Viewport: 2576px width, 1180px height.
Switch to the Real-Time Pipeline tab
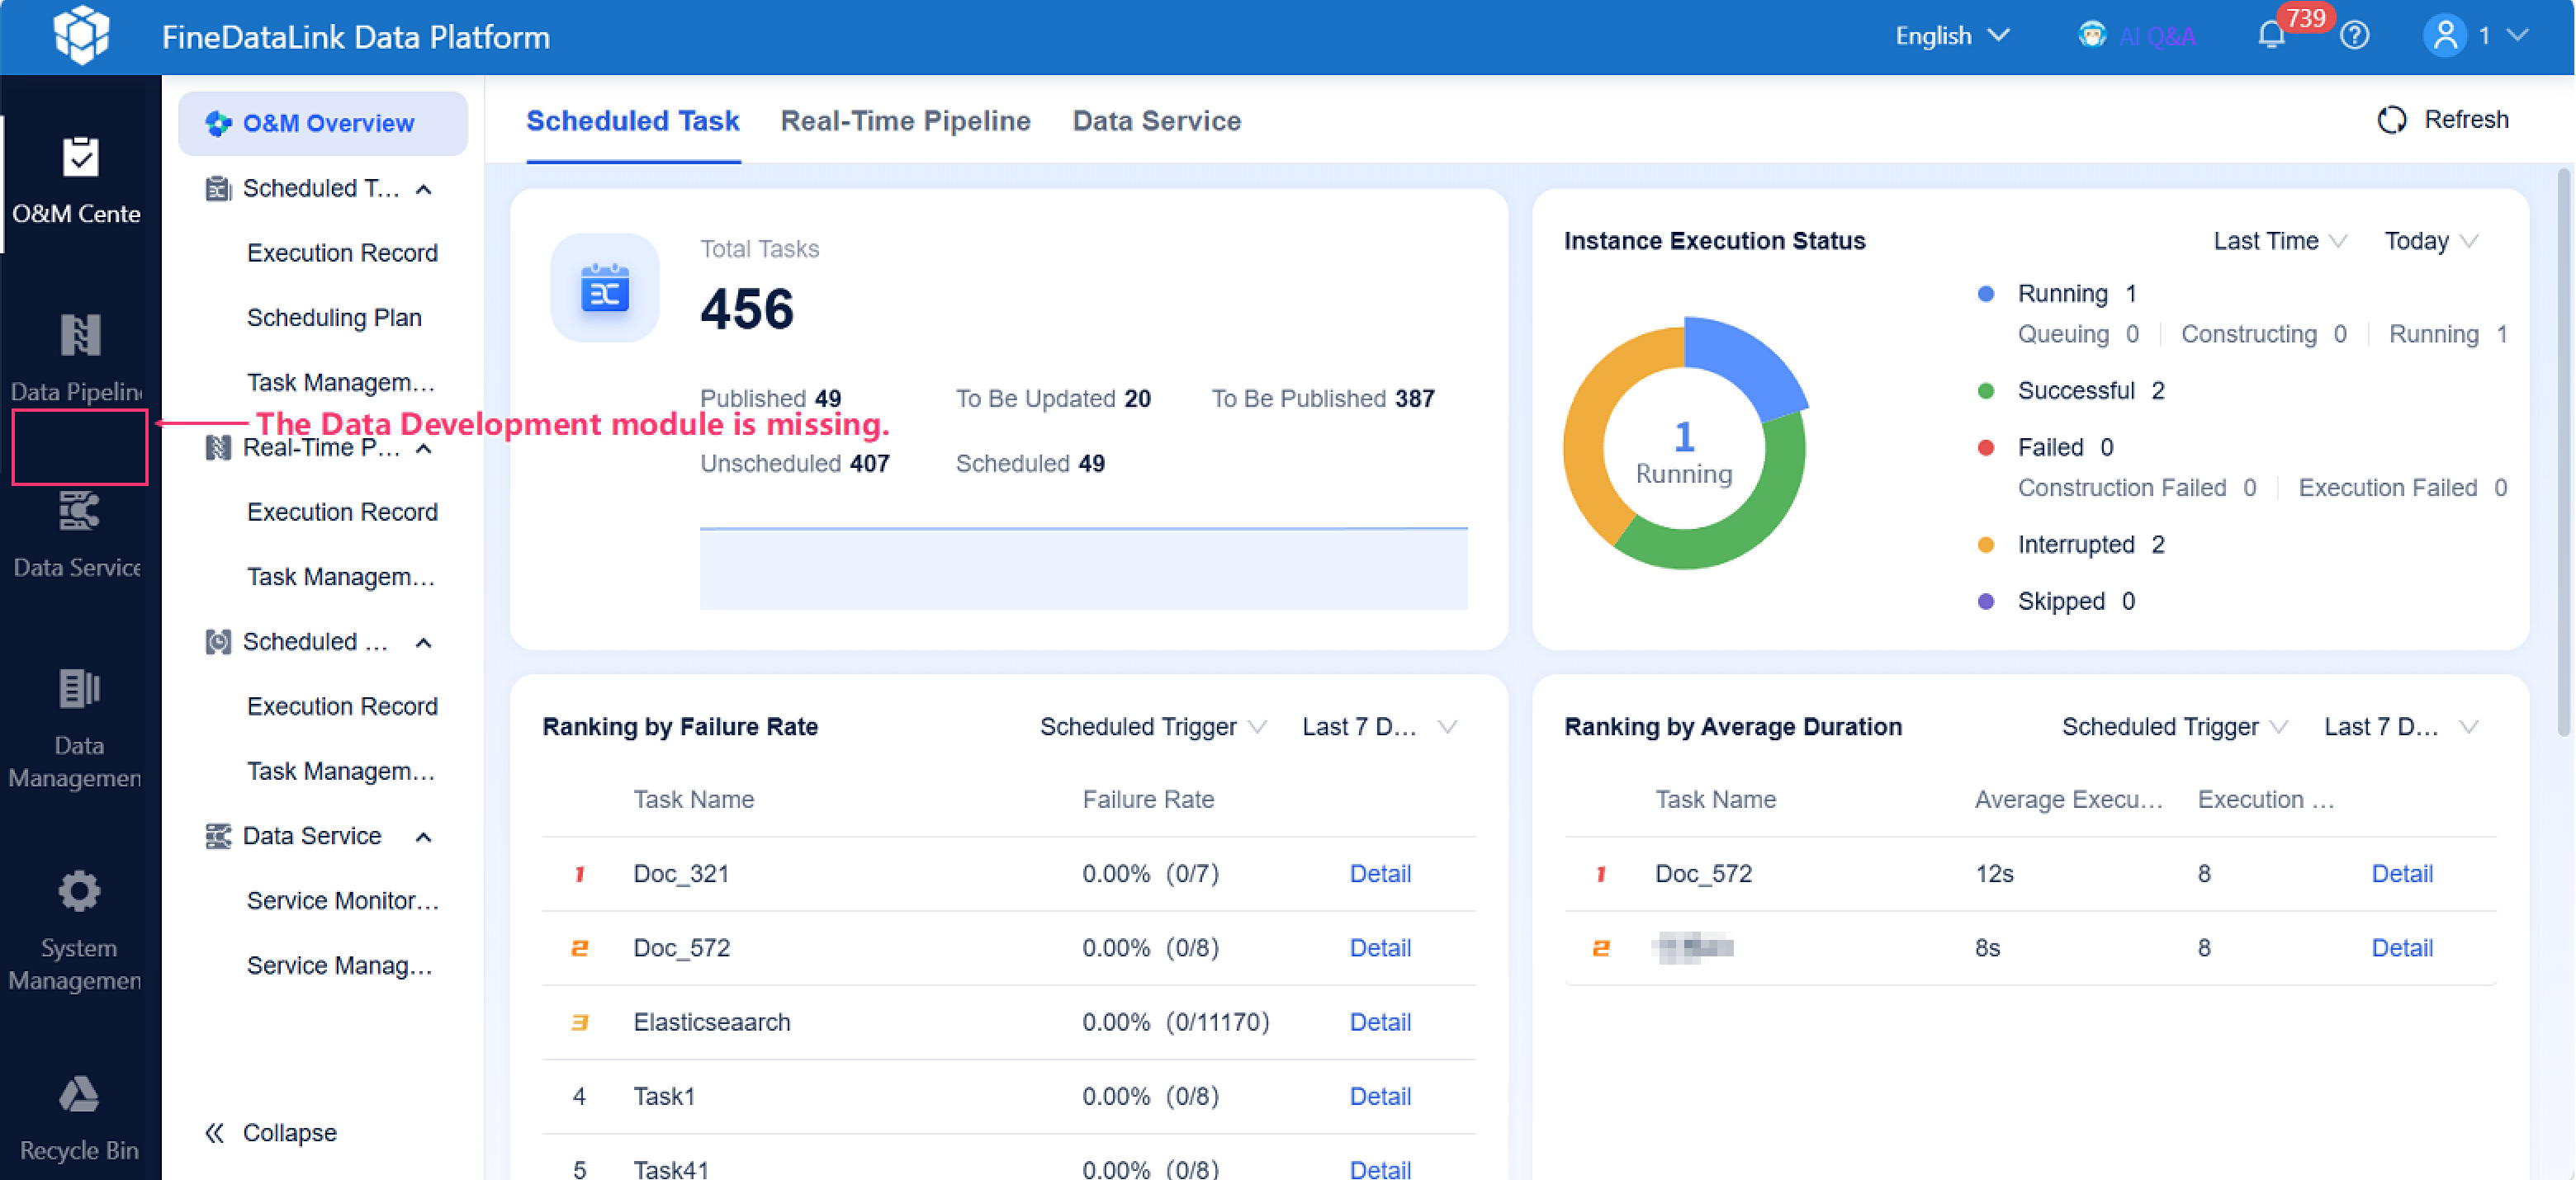click(905, 121)
